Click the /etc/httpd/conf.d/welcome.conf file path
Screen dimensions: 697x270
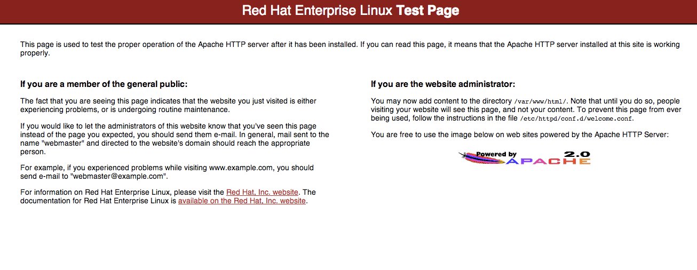click(x=576, y=118)
